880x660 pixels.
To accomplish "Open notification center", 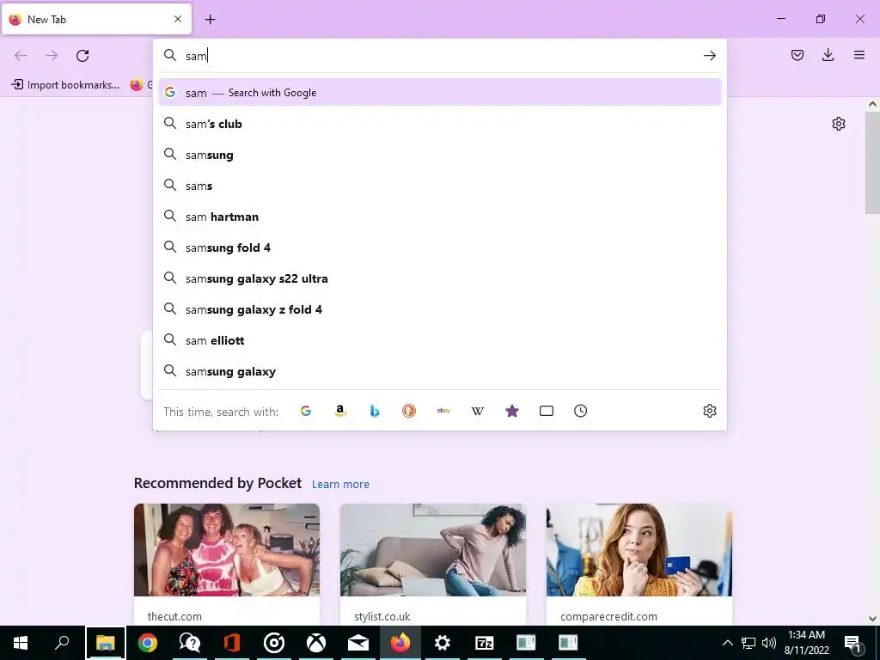I will point(853,643).
